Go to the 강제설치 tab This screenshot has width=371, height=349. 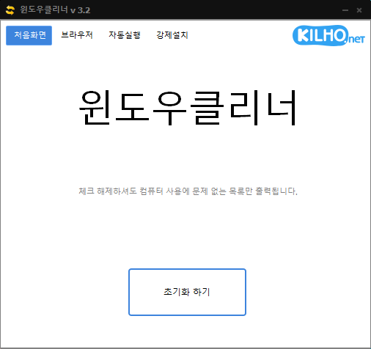pyautogui.click(x=172, y=35)
